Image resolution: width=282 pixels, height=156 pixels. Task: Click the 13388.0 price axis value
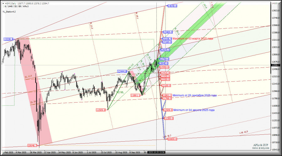click(275, 33)
